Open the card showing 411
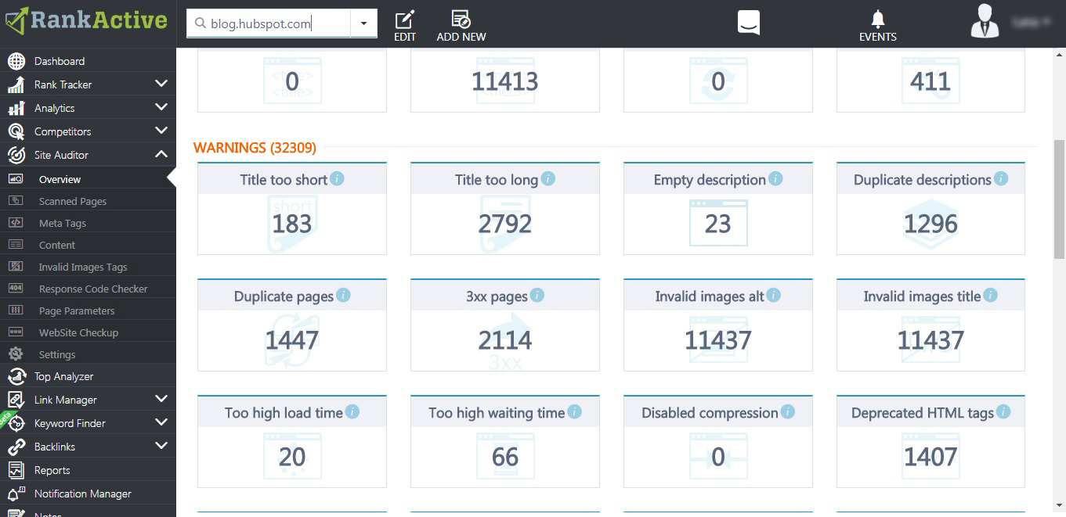 pos(930,81)
